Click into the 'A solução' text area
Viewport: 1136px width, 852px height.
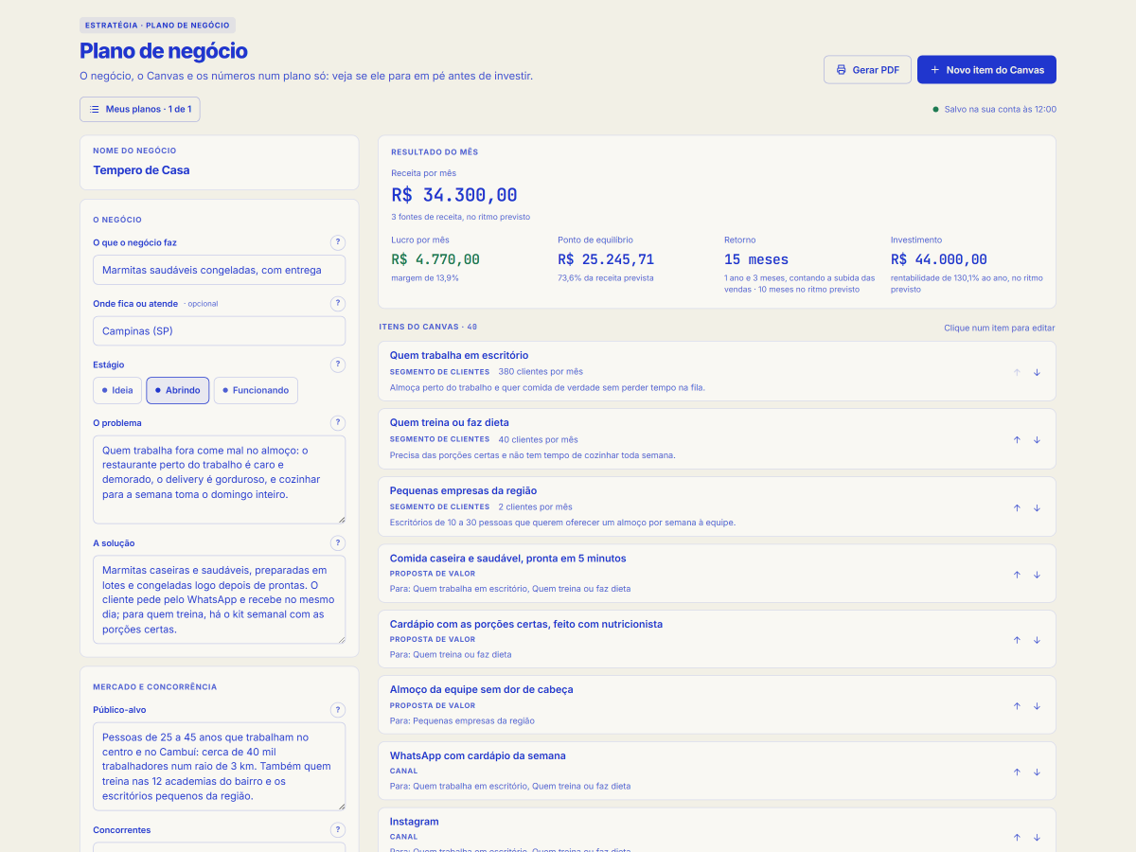point(220,600)
